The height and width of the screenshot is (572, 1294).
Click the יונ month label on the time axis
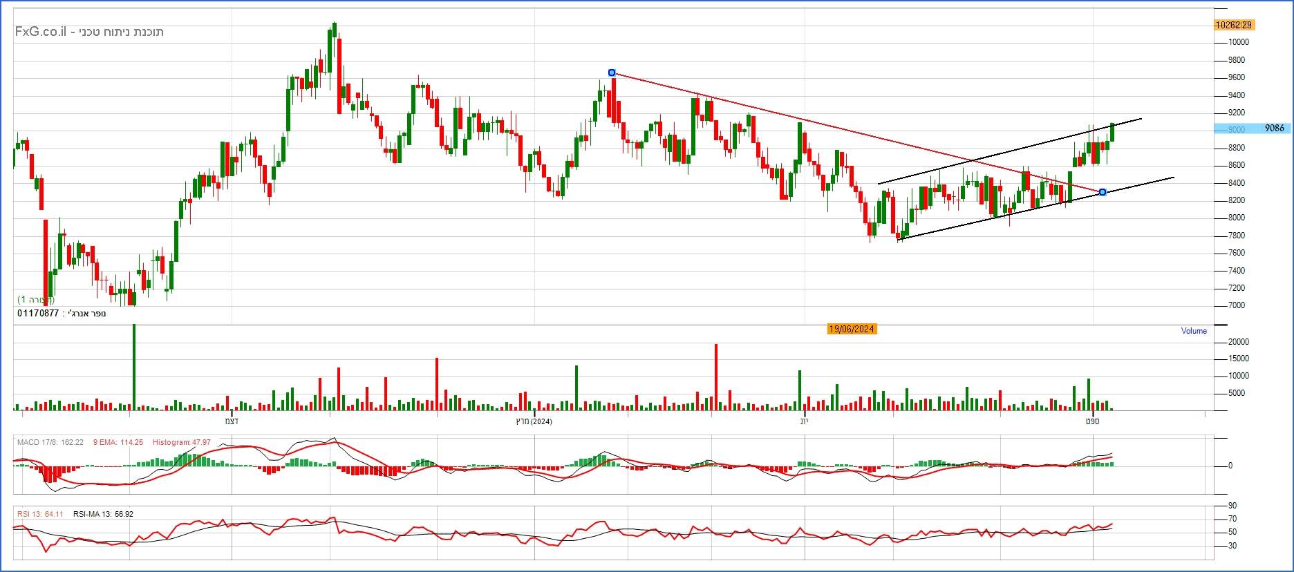pyautogui.click(x=804, y=421)
